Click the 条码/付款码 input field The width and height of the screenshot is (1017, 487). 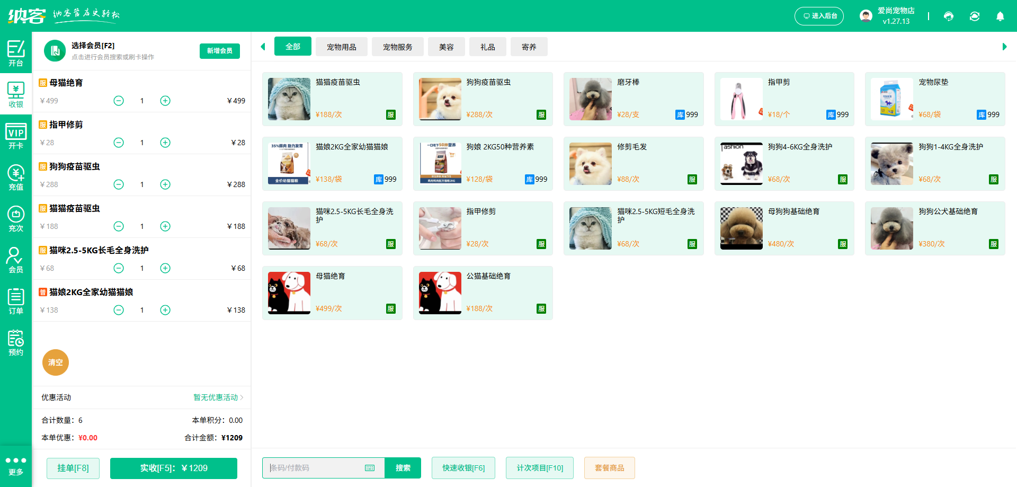[x=313, y=468]
